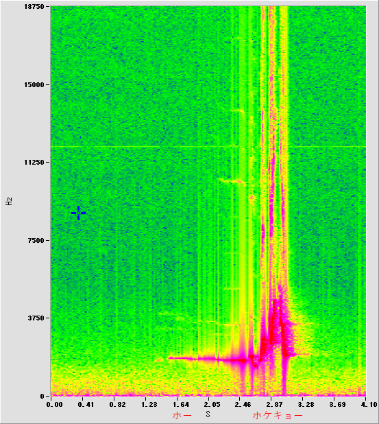Screen dimensions: 379x424
Task: Click the 0 Hz origin label
Action: click(x=42, y=396)
